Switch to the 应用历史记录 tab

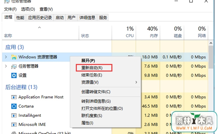pos(40,18)
